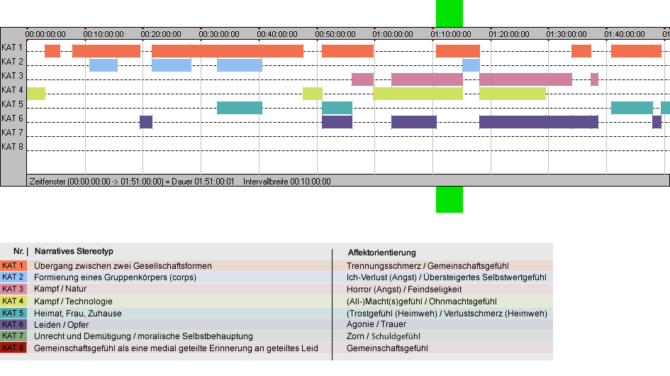Viewport: 670px width, 376px height.
Task: Go to the 01:10:00:00 marker
Action: point(451,34)
